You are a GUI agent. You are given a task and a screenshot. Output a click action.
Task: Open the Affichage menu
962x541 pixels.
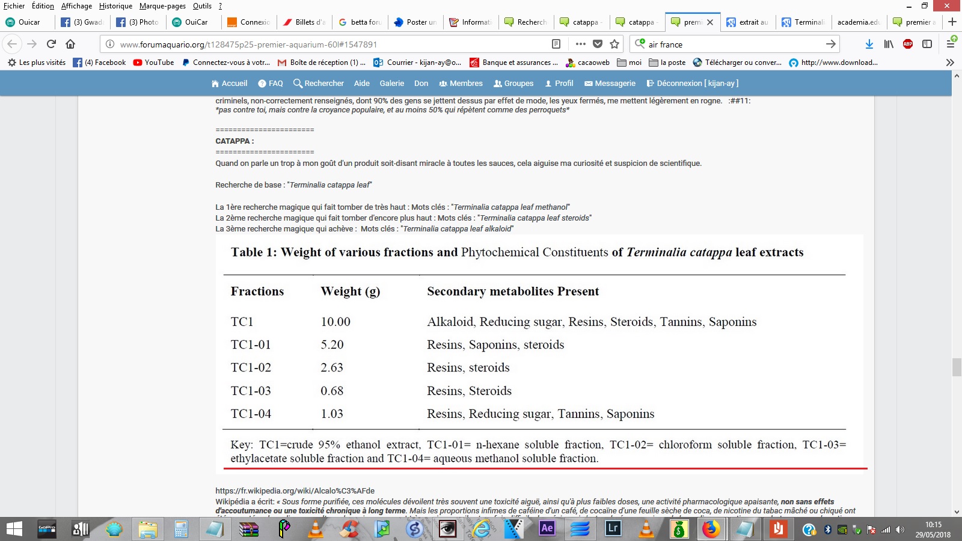(x=77, y=6)
